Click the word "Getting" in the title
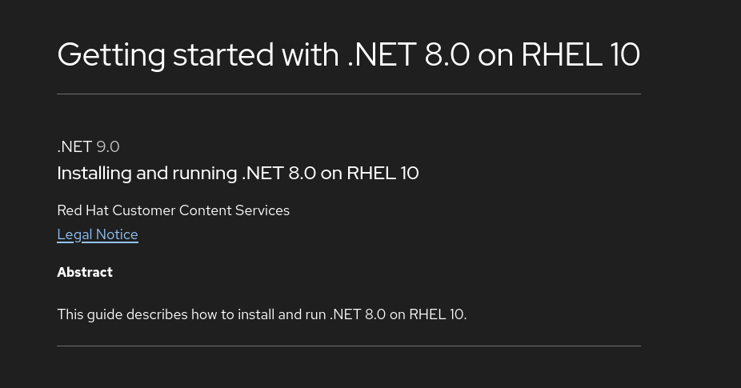 pos(111,54)
